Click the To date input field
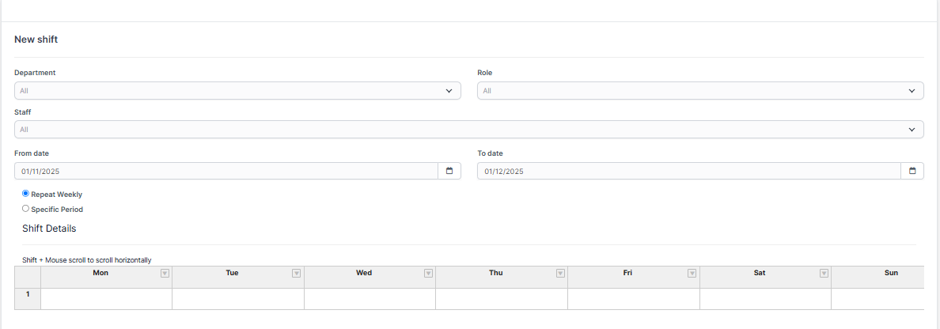The width and height of the screenshot is (940, 329). 688,171
